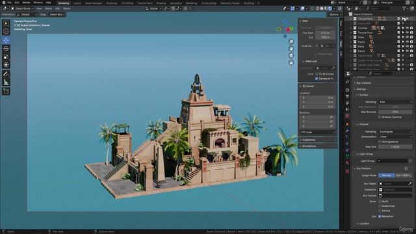Toggle the camera view icon in the viewport
Screen dimensions: 416x234
[x=291, y=55]
